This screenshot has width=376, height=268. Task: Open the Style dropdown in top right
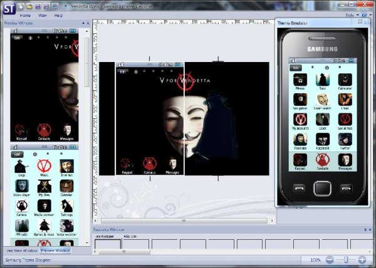coord(352,15)
